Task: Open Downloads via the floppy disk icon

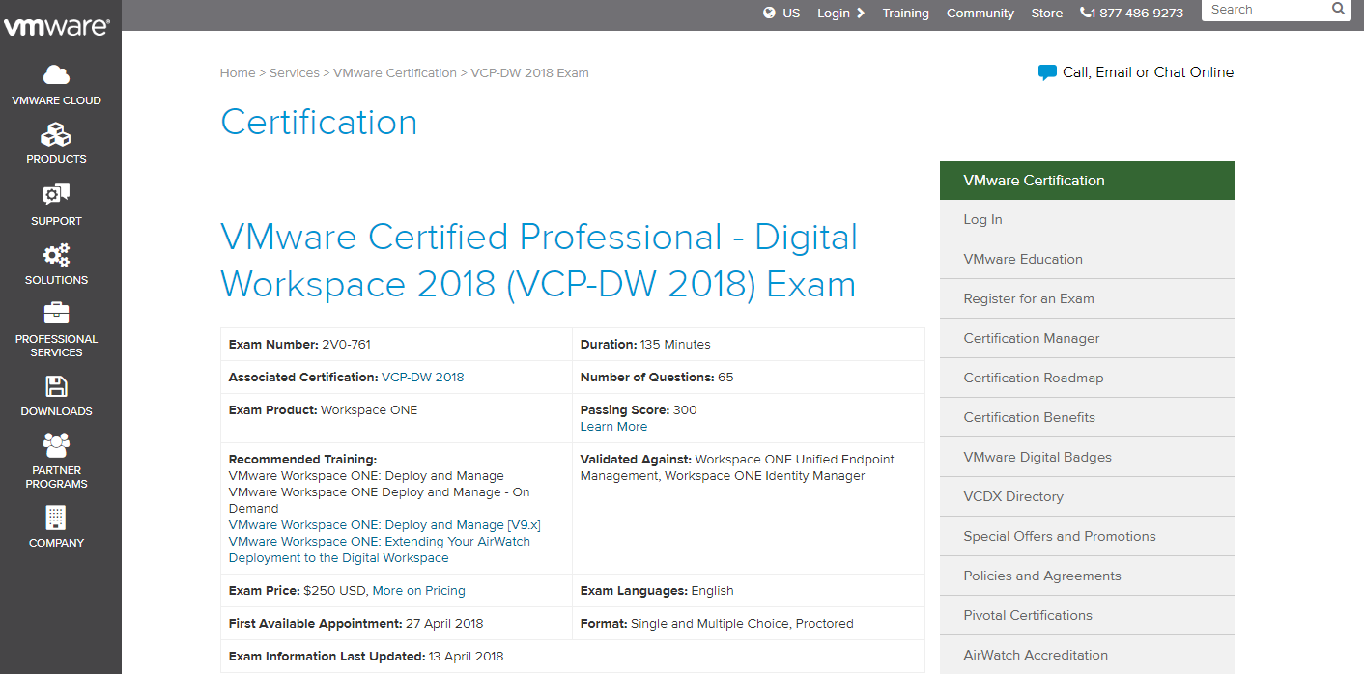Action: click(56, 386)
